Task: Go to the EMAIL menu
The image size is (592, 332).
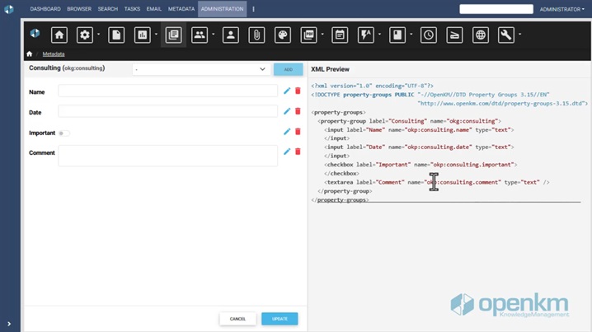Action: (x=154, y=9)
